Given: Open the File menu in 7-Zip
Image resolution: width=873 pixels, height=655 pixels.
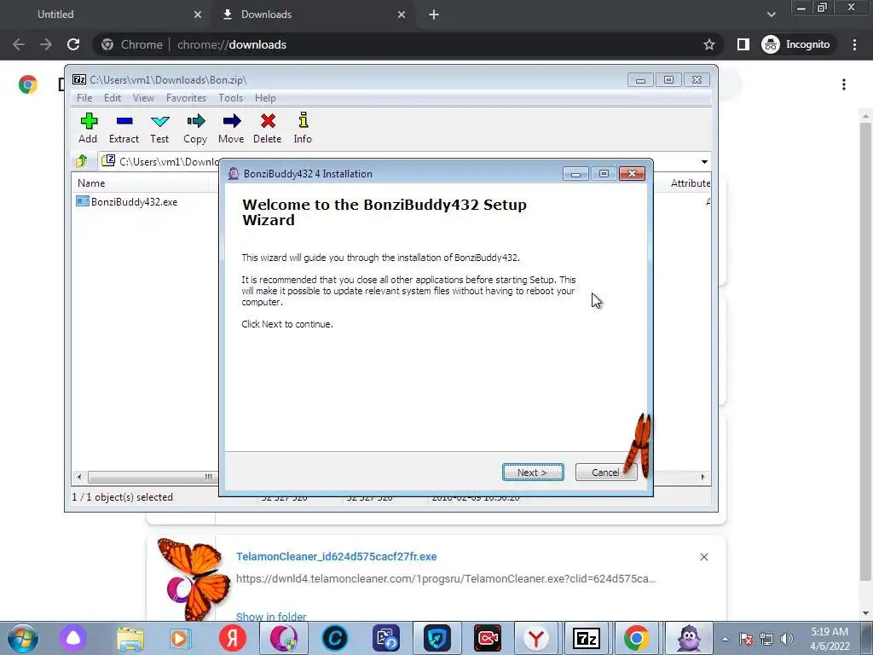Looking at the screenshot, I should (84, 98).
